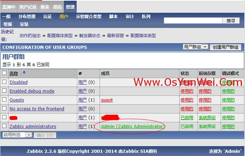Viewport: 245px width, 156px height.
Task: Click 前端存取 停用的 for Guests
Action: click(205, 100)
